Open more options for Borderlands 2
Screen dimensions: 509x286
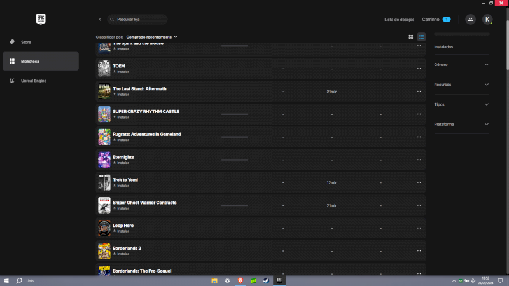[419, 250]
